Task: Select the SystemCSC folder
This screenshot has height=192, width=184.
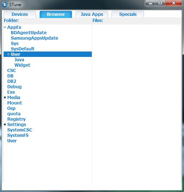Action: 20,130
